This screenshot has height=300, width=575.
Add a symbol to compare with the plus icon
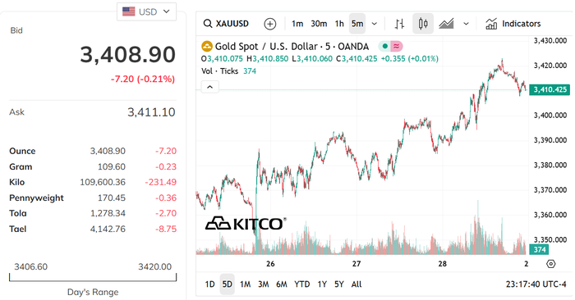click(270, 24)
